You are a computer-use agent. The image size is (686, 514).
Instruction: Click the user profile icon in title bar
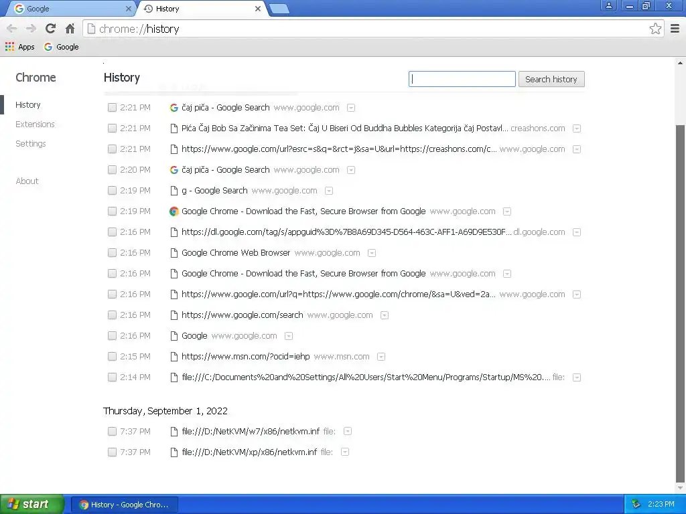tap(608, 5)
